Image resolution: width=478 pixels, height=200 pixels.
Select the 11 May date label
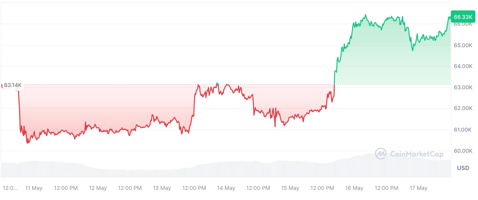(34, 188)
